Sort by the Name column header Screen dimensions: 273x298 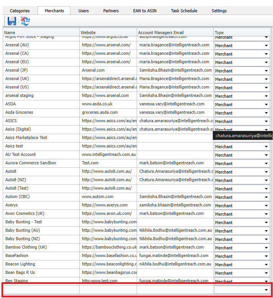pos(41,33)
